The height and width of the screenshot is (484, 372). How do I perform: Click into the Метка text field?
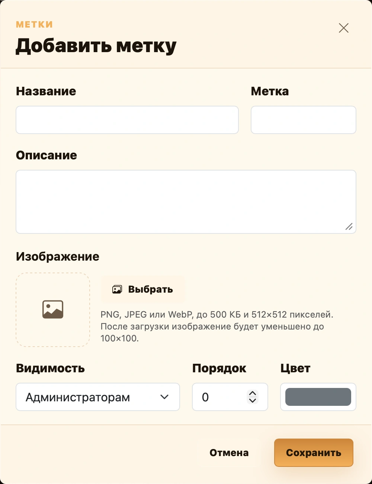point(304,120)
